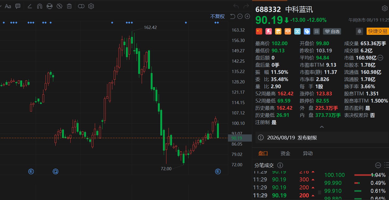This screenshot has height=200, width=389.
Task: Click the 52周最高 162.42 value
Action: pyautogui.click(x=285, y=93)
